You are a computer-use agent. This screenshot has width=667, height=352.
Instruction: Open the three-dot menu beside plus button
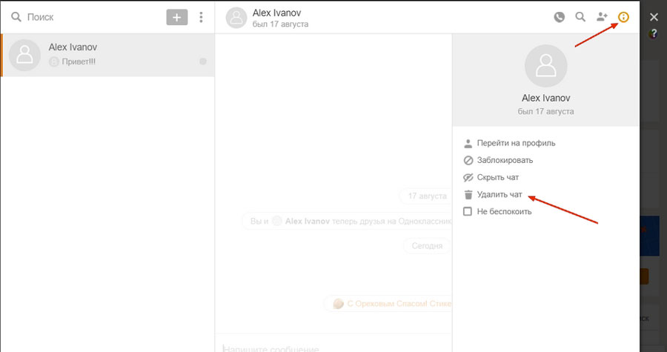pos(201,17)
